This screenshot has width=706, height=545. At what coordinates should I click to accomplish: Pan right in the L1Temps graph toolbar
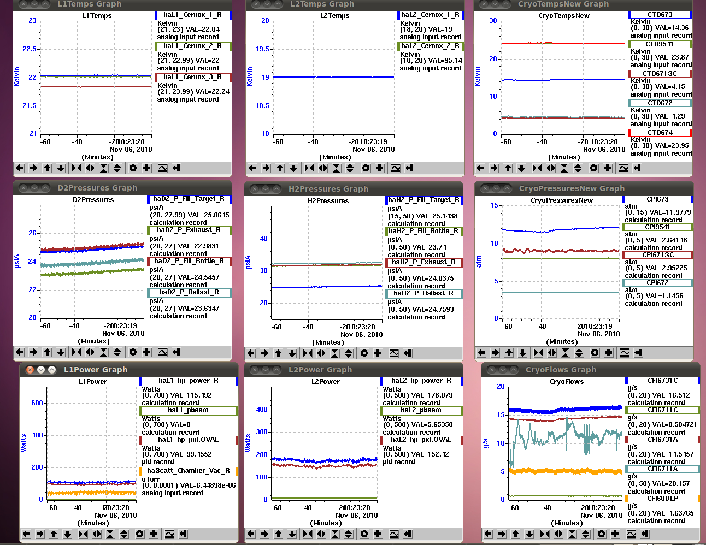(x=33, y=168)
